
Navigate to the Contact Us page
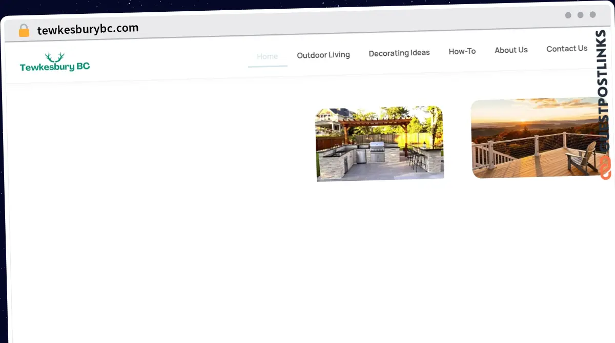567,49
